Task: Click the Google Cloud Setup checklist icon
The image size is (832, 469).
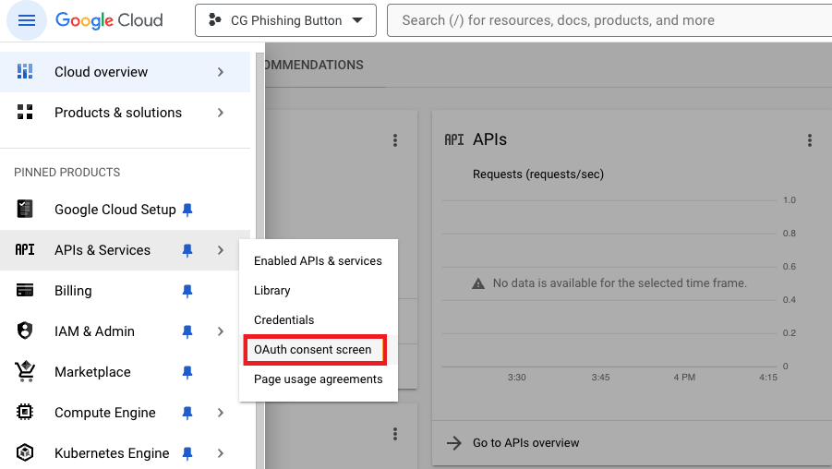Action: pos(24,209)
